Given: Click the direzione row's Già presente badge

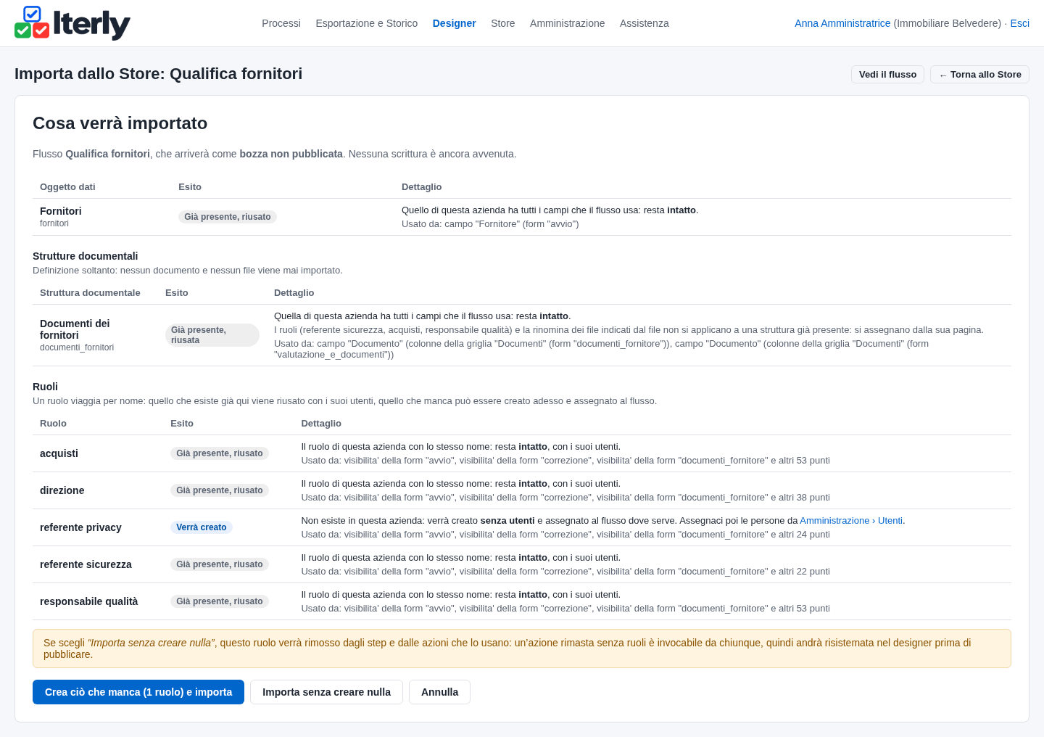Looking at the screenshot, I should (220, 490).
